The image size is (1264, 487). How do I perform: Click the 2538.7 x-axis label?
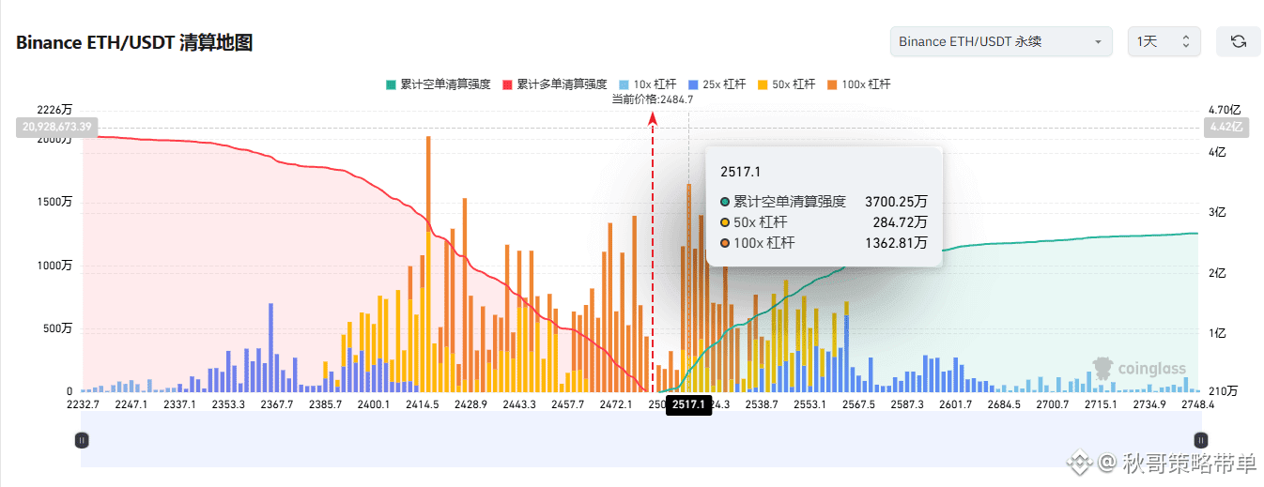point(762,404)
